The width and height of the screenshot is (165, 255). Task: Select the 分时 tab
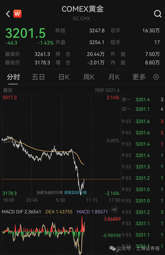[13, 77]
